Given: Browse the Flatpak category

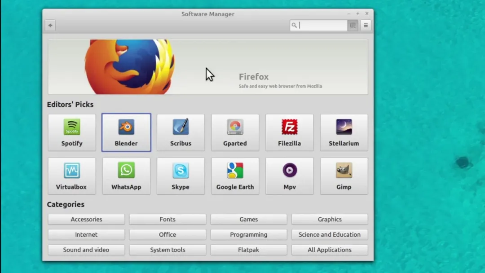Looking at the screenshot, I should click(x=249, y=250).
